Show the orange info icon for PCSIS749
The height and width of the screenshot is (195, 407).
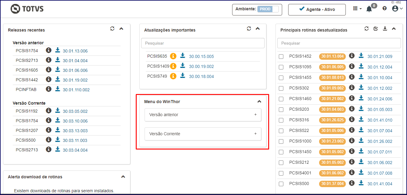point(173,76)
